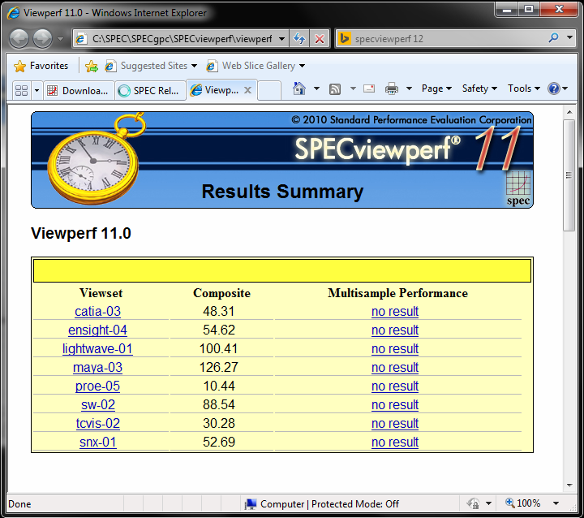Click the vertical scrollbar thumb
Viewport: 584px width, 518px height.
coord(569,175)
